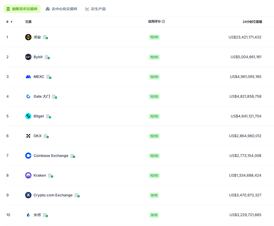Click the info icon beside 信用评分
This screenshot has height=226, width=274.
tap(163, 22)
